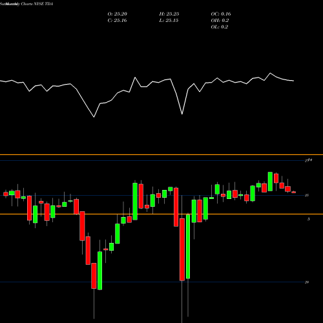
Task: Click the close price value C: 25.16
Action: pos(117,21)
